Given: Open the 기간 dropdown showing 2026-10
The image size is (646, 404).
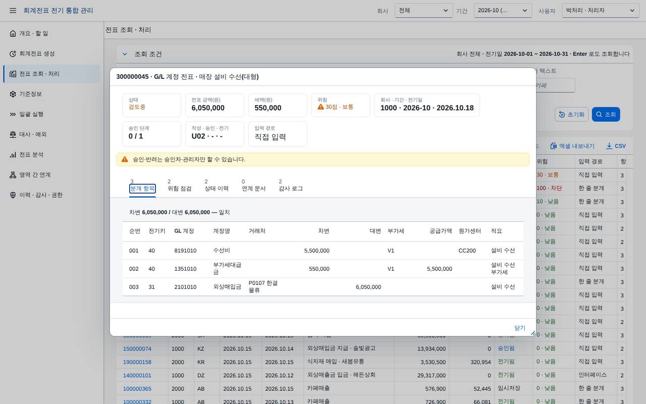Looking at the screenshot, I should (x=503, y=11).
